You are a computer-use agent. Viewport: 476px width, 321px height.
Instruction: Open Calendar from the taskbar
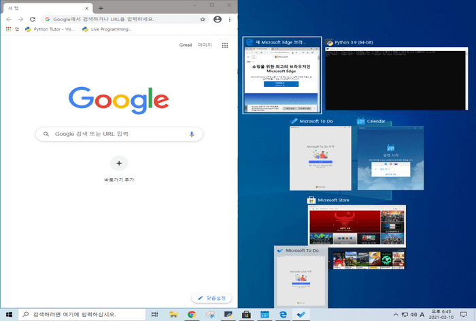(265, 315)
